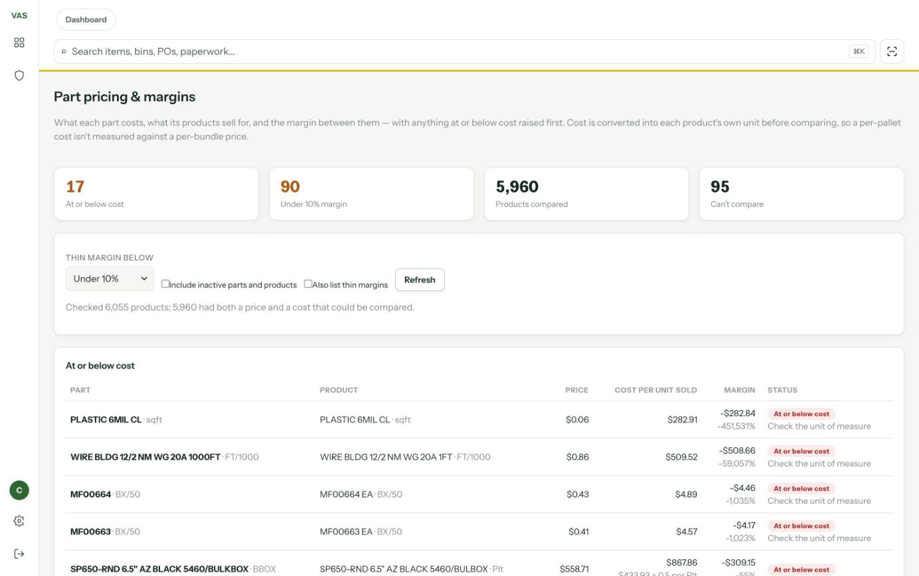Screen dimensions: 919x576
Task: Click the barcode scan icon button
Action: click(892, 52)
